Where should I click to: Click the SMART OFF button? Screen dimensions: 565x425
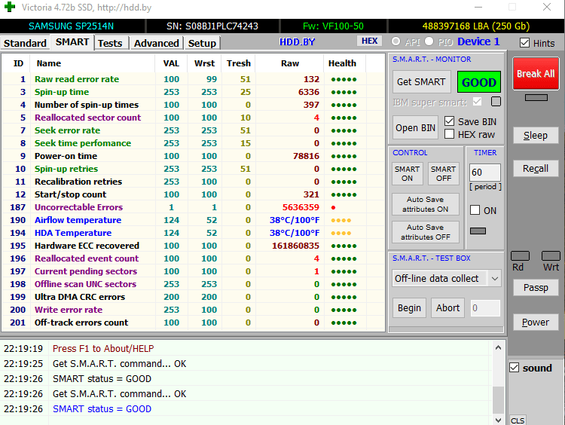pos(443,173)
